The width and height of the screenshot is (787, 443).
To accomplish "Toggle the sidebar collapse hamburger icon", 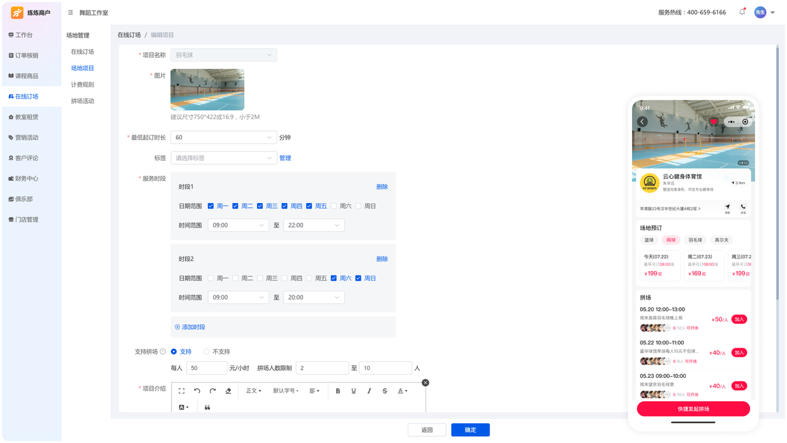I will pyautogui.click(x=71, y=12).
